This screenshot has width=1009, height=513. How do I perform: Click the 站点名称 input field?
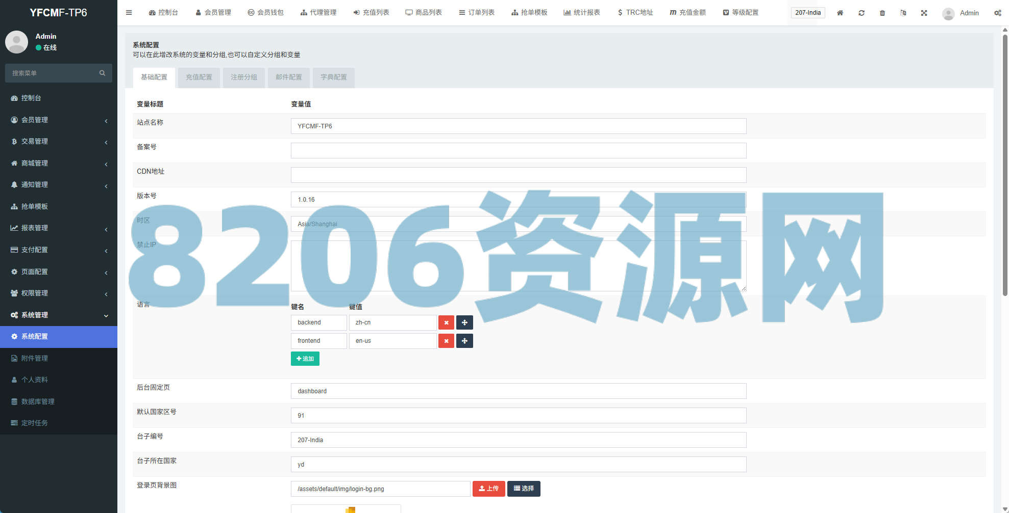(518, 126)
